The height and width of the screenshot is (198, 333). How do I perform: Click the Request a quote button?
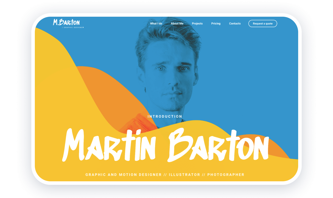click(x=262, y=24)
